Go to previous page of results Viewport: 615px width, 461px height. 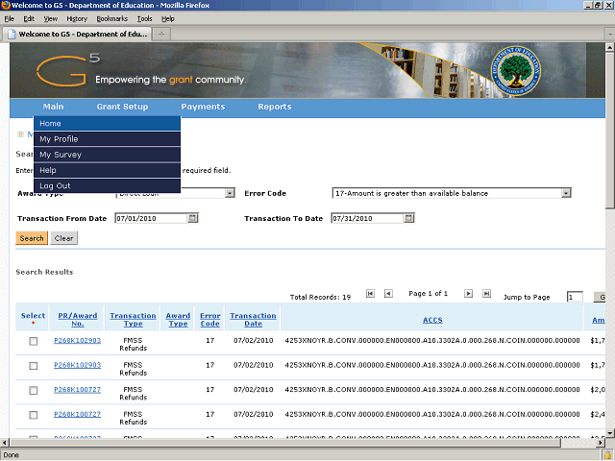(387, 294)
